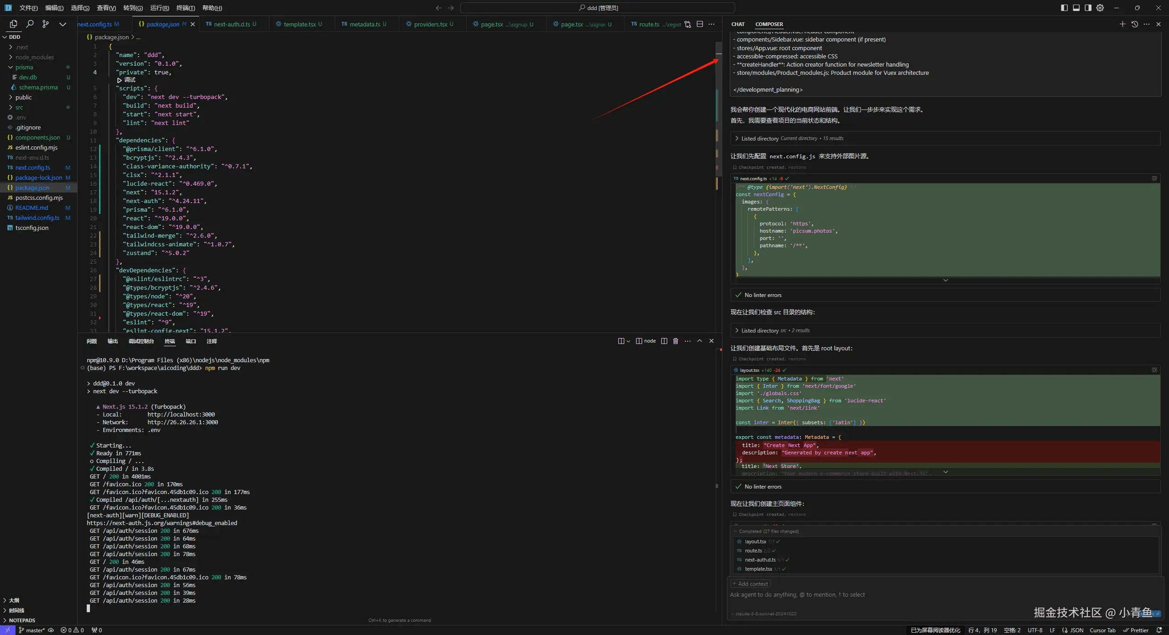
Task: Toggle the primary sidebar layout button
Action: pyautogui.click(x=1064, y=8)
